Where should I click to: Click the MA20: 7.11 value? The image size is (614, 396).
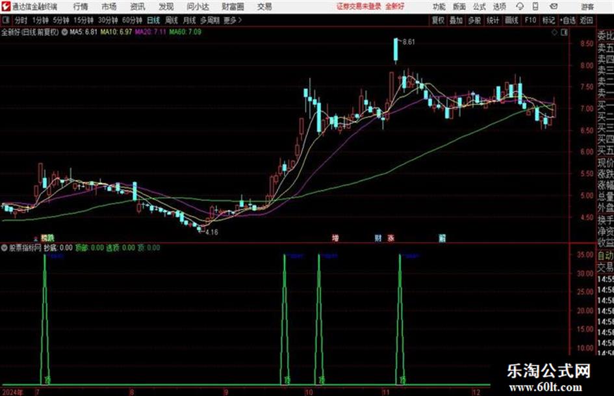151,32
